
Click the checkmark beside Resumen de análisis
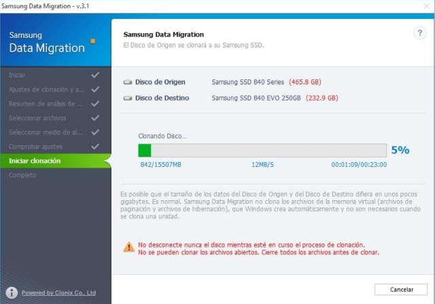coord(95,104)
